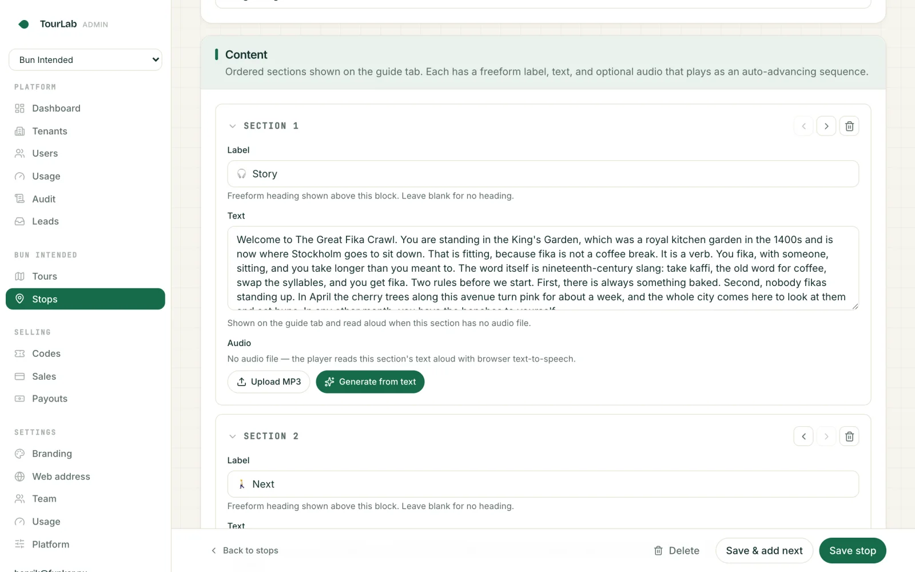Click the Dashboard grid icon
The image size is (915, 572).
[19, 108]
